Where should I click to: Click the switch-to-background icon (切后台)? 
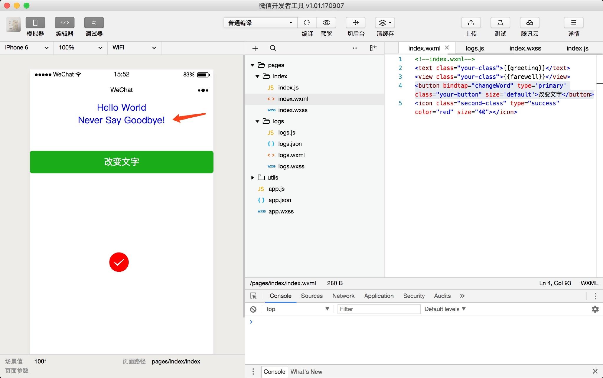(x=356, y=23)
